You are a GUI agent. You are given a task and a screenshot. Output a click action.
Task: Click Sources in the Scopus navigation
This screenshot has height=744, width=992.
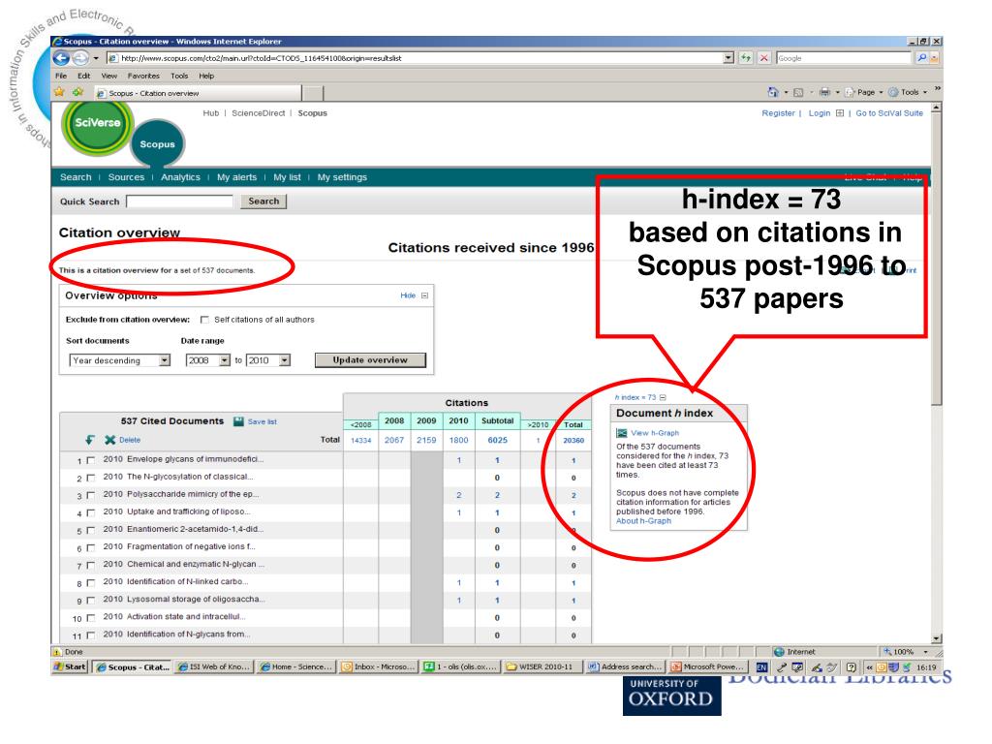pyautogui.click(x=126, y=177)
